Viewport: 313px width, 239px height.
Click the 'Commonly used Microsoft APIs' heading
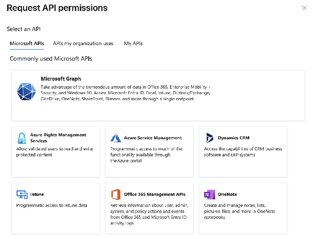coord(51,59)
